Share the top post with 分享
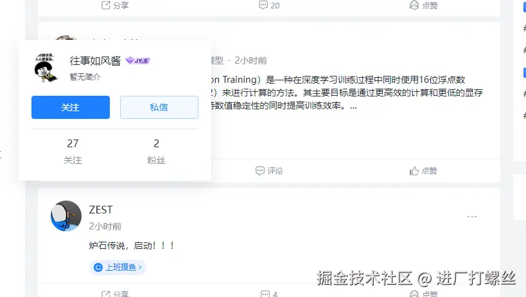Viewport: 526px width, 297px height. [x=115, y=5]
